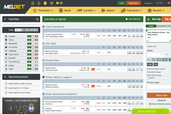The height and width of the screenshot is (114, 171).
Task: Open event starts in 2–4 hours
Action: click(x=19, y=88)
